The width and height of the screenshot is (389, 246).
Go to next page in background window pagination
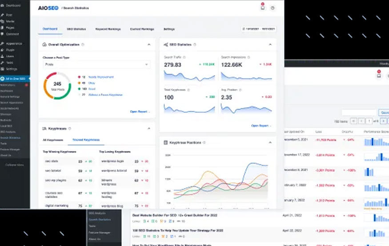(383, 121)
